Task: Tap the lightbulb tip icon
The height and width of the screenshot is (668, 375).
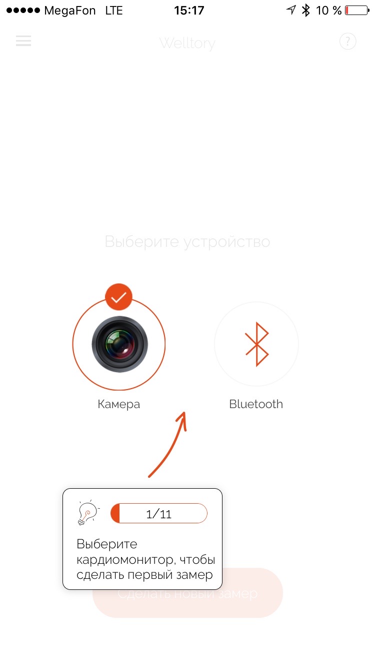Action: coord(88,513)
